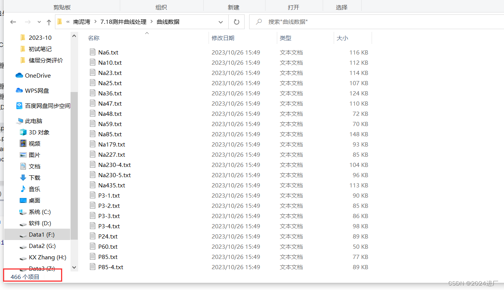Image resolution: width=504 pixels, height=290 pixels.
Task: Click the P3-2.txt file icon
Action: click(93, 205)
